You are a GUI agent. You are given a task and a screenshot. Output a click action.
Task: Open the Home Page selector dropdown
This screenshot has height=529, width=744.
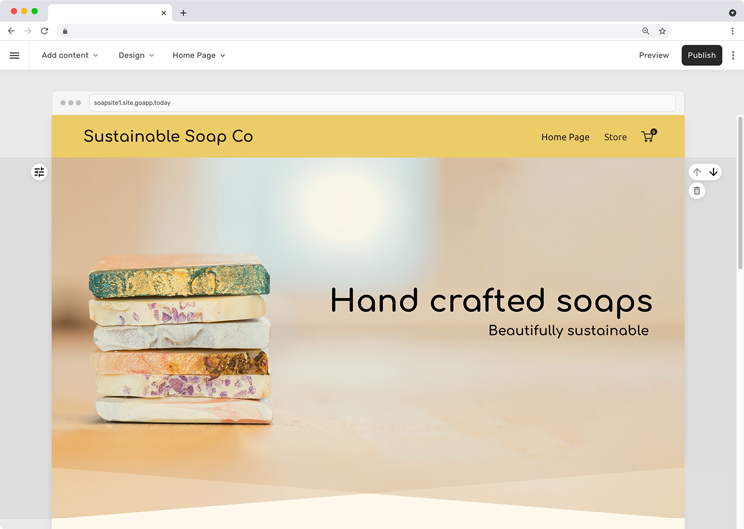pos(199,55)
